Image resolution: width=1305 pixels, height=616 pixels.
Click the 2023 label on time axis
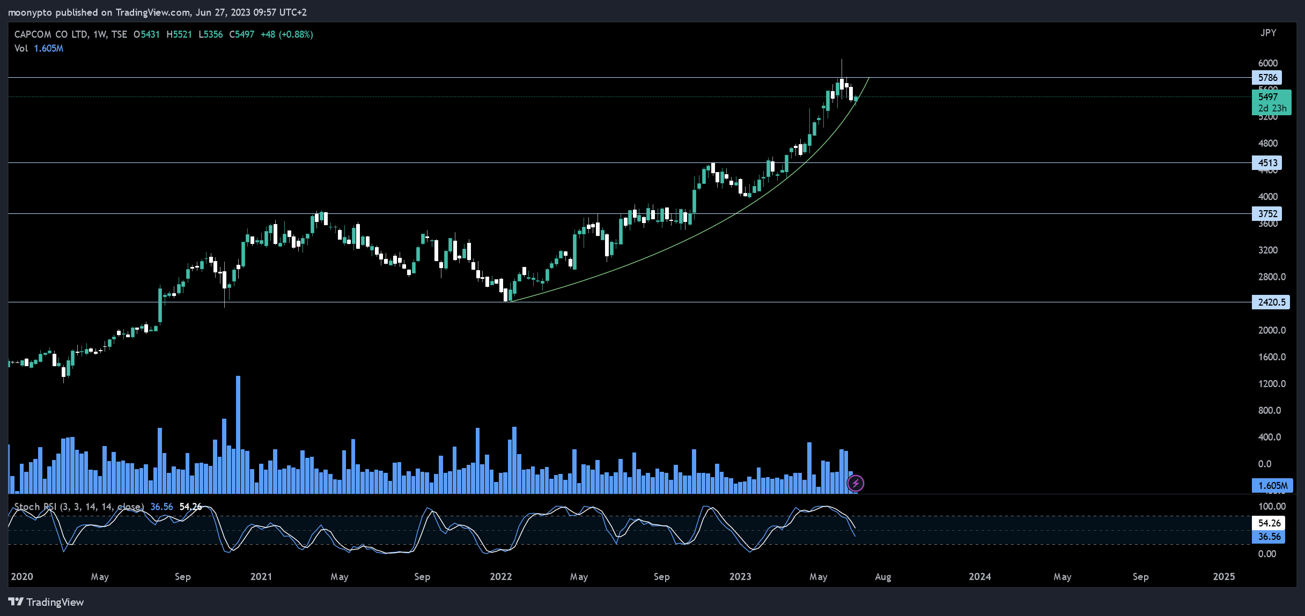tap(740, 577)
